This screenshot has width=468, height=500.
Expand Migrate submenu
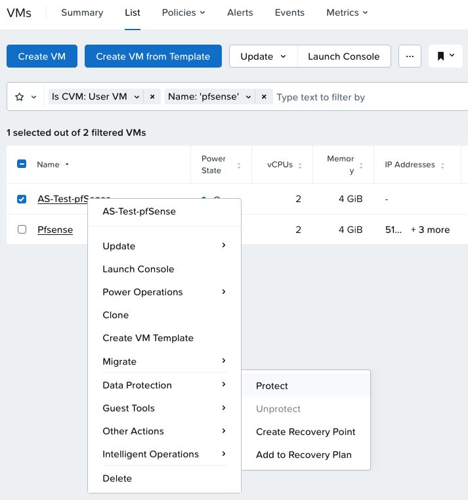click(164, 362)
